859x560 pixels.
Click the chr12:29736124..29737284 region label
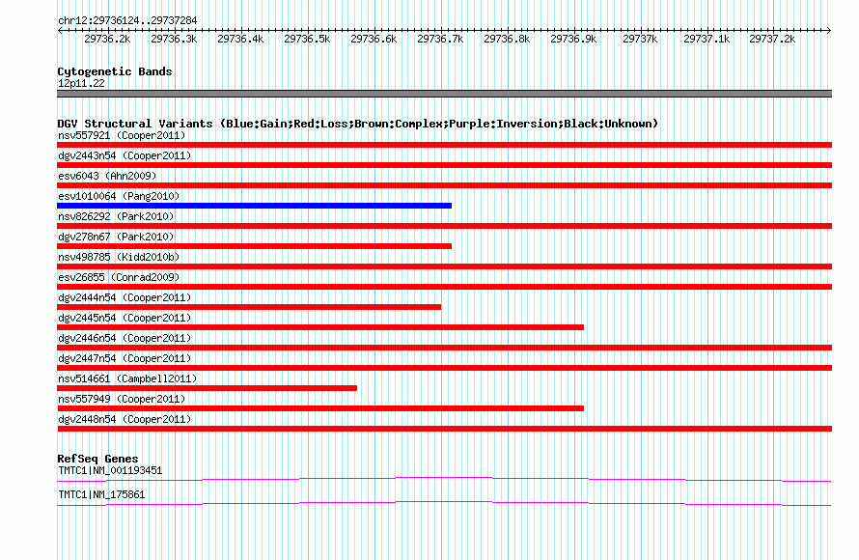coord(127,21)
